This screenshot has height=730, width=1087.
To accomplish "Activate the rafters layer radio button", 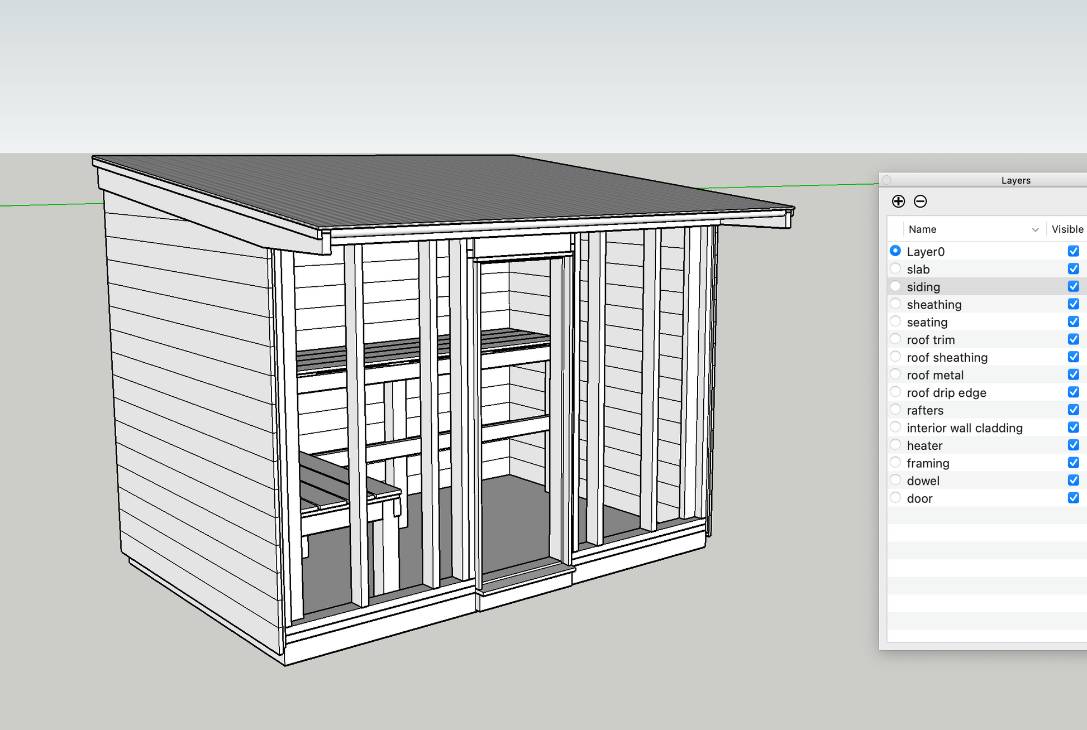I will [x=895, y=410].
